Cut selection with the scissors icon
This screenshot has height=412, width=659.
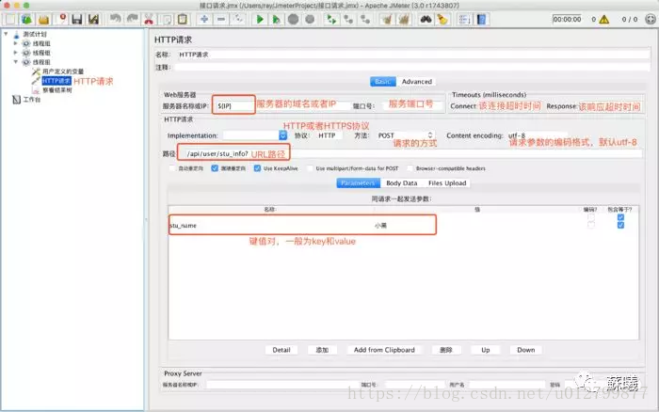point(149,20)
